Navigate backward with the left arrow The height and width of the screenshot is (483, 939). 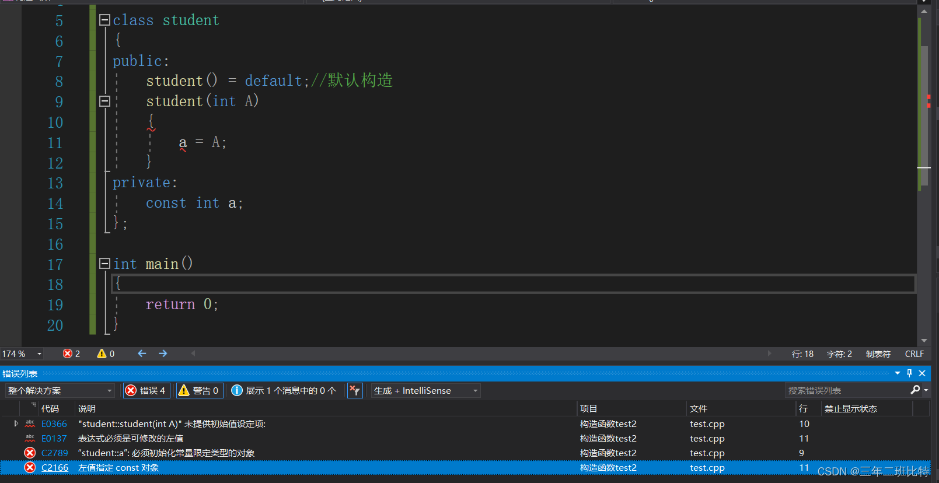click(x=142, y=354)
